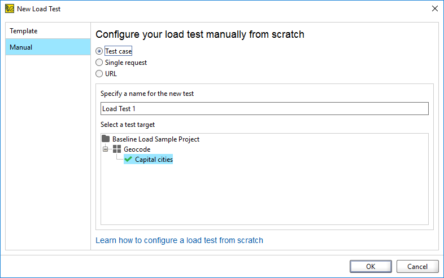Screen dimensions: 444x278
Task: Open the load test from scratch help link
Action: 179,240
